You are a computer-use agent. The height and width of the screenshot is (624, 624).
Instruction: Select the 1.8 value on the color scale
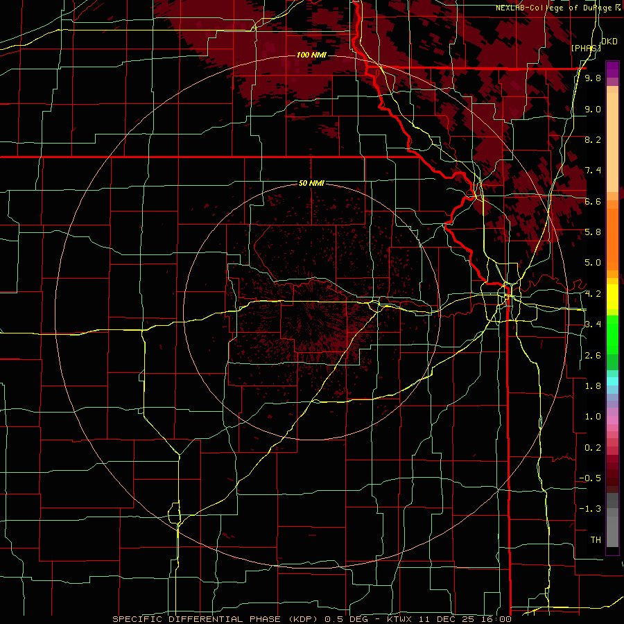(x=593, y=386)
